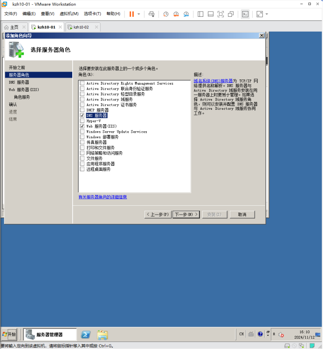323x349 pixels.
Task: Toggle the thumbnail bar view icon
Action: [x=210, y=14]
